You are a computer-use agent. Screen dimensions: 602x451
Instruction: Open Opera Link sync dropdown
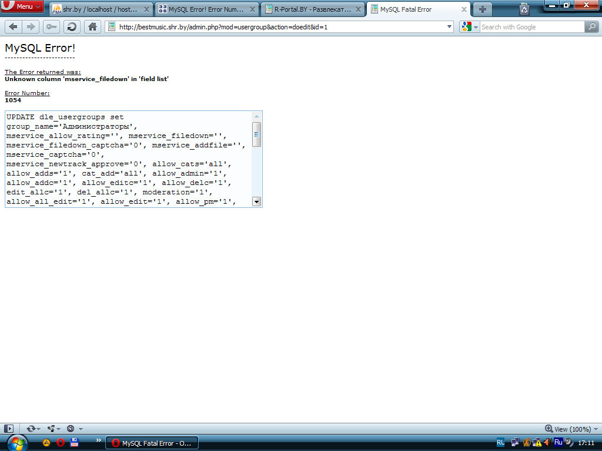point(34,429)
